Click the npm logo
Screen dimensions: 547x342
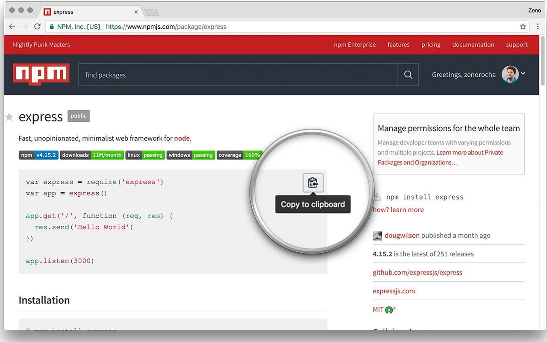tap(41, 74)
